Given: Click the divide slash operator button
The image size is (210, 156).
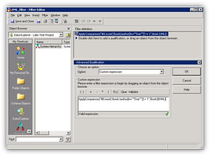Looking at the screenshot, I should [108, 92].
